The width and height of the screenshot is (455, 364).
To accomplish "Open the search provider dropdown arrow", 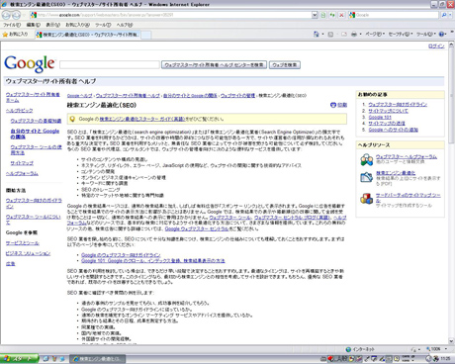I will coord(451,15).
